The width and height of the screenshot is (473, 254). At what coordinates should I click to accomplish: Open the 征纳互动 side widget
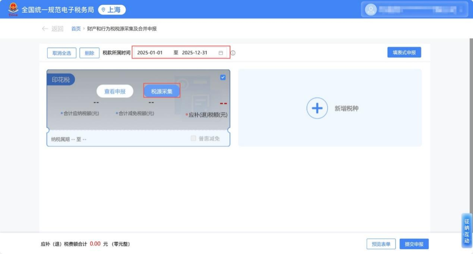coord(466,231)
